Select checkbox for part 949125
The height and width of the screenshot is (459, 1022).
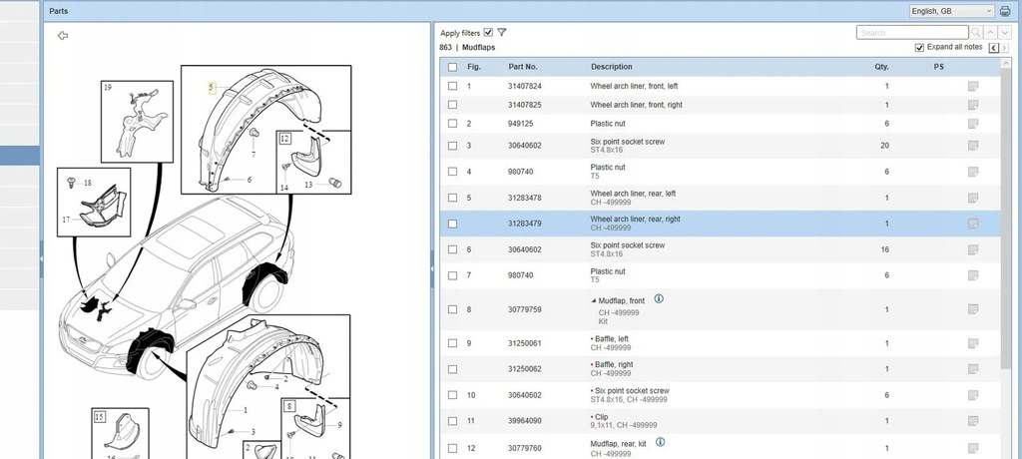pos(452,123)
